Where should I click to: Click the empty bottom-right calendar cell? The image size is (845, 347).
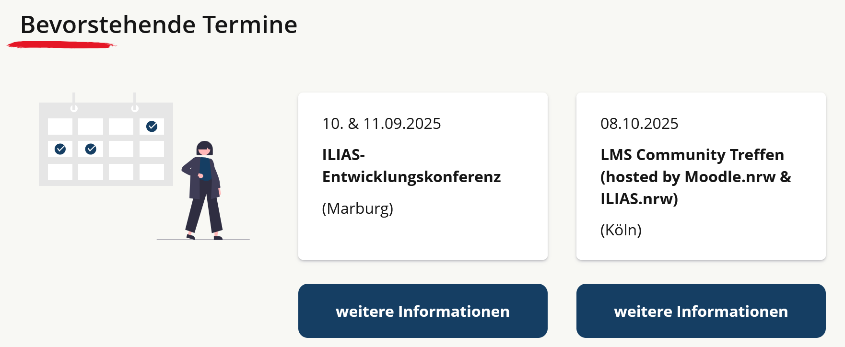tap(152, 172)
